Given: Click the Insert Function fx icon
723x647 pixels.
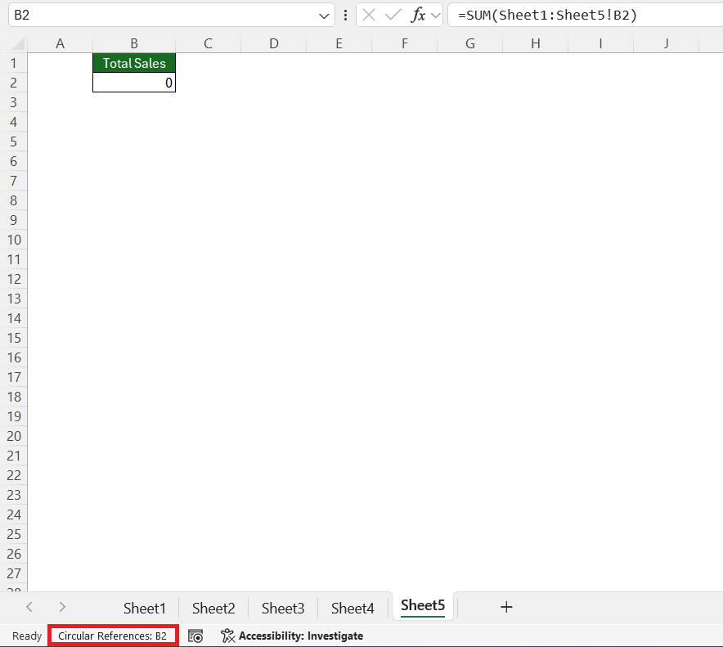Looking at the screenshot, I should coord(418,16).
